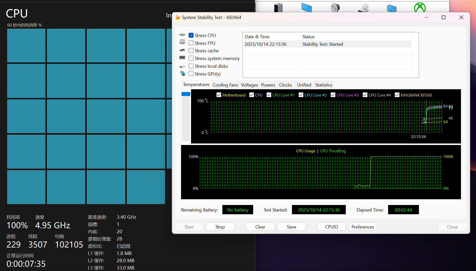Image resolution: width=476 pixels, height=271 pixels.
Task: Click the AIDA64 flame icon in title bar
Action: [178, 17]
